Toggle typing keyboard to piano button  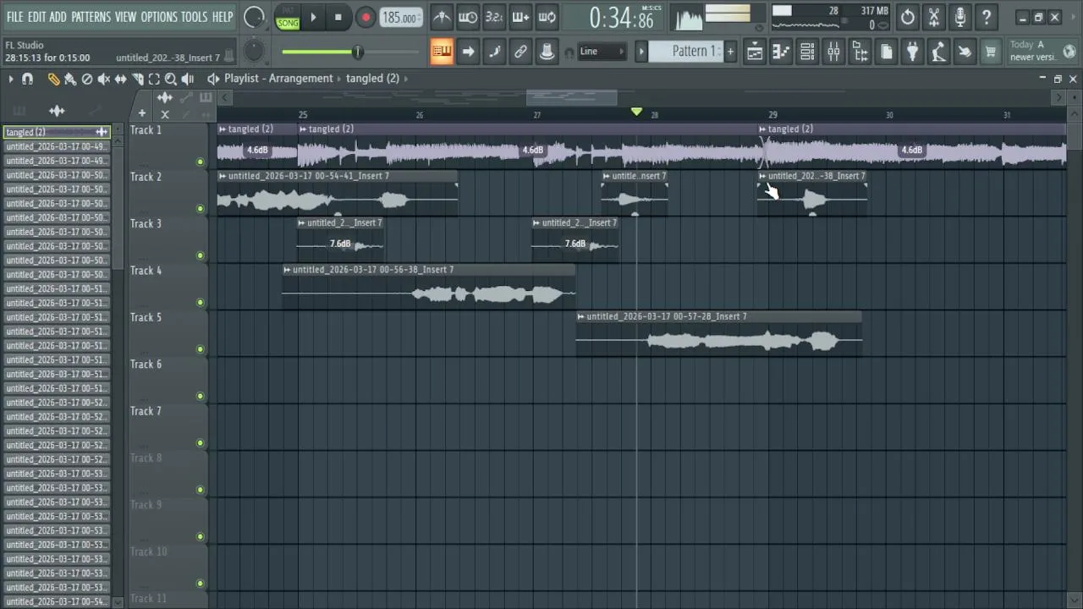442,52
